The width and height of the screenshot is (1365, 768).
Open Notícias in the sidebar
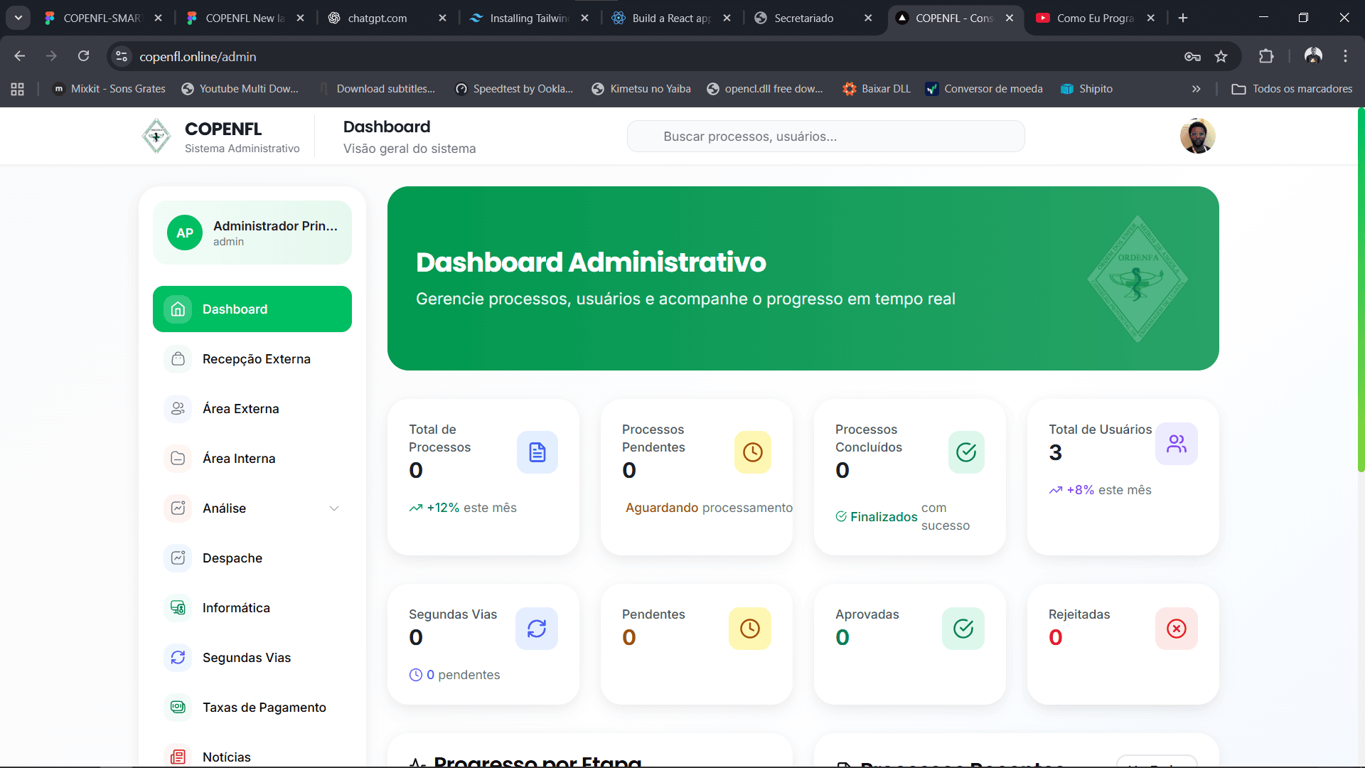(252, 755)
